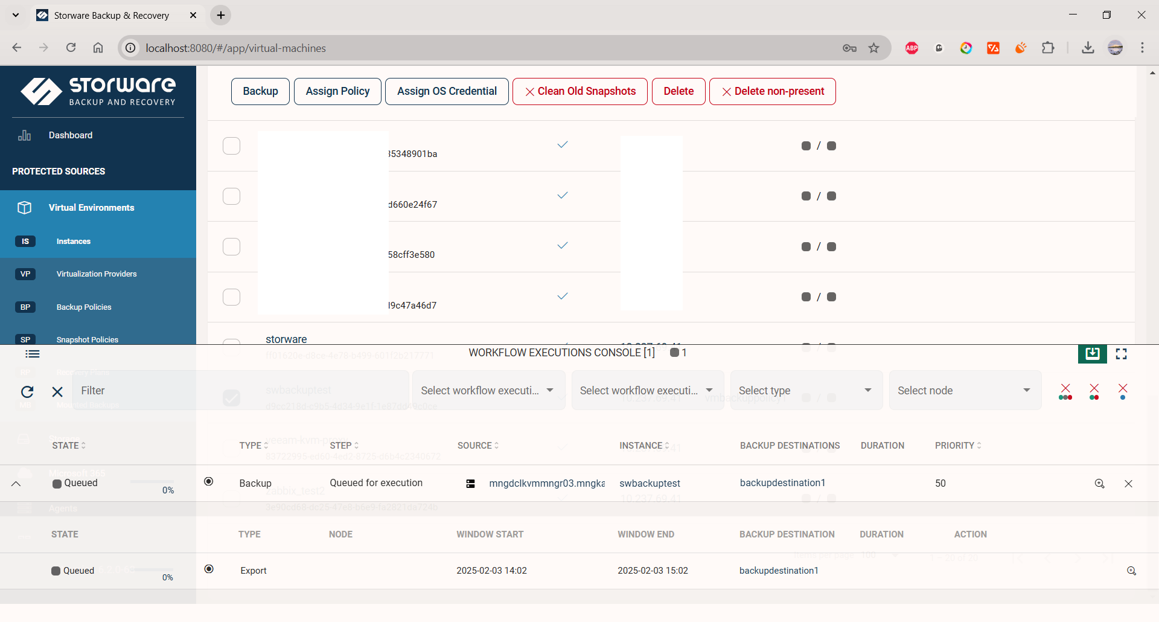Select checkbox for row ending 58cff3e580
The image size is (1159, 622).
(231, 246)
